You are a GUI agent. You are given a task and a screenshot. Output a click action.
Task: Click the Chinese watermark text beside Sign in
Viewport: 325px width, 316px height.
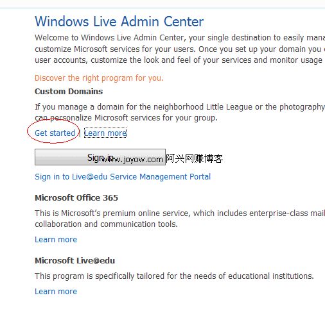pos(195,158)
